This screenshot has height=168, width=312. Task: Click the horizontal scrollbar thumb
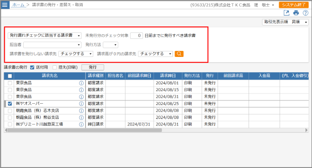tap(84, 130)
